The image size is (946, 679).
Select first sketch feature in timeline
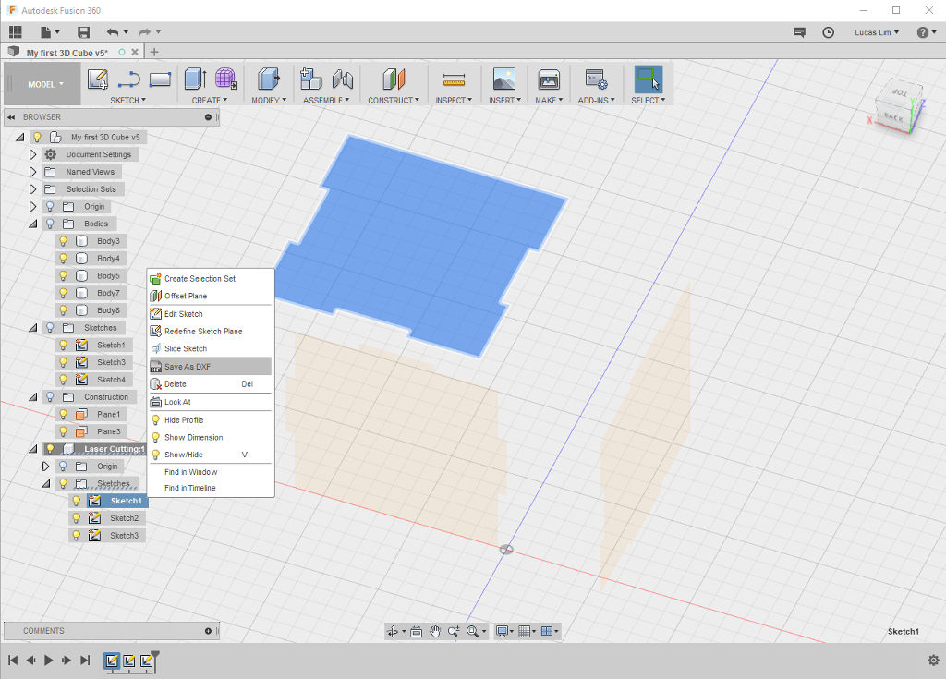[112, 661]
